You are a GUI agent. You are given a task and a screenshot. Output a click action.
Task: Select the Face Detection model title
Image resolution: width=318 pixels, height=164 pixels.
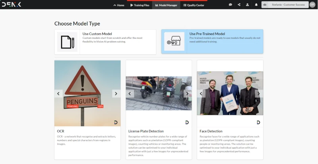211,131
